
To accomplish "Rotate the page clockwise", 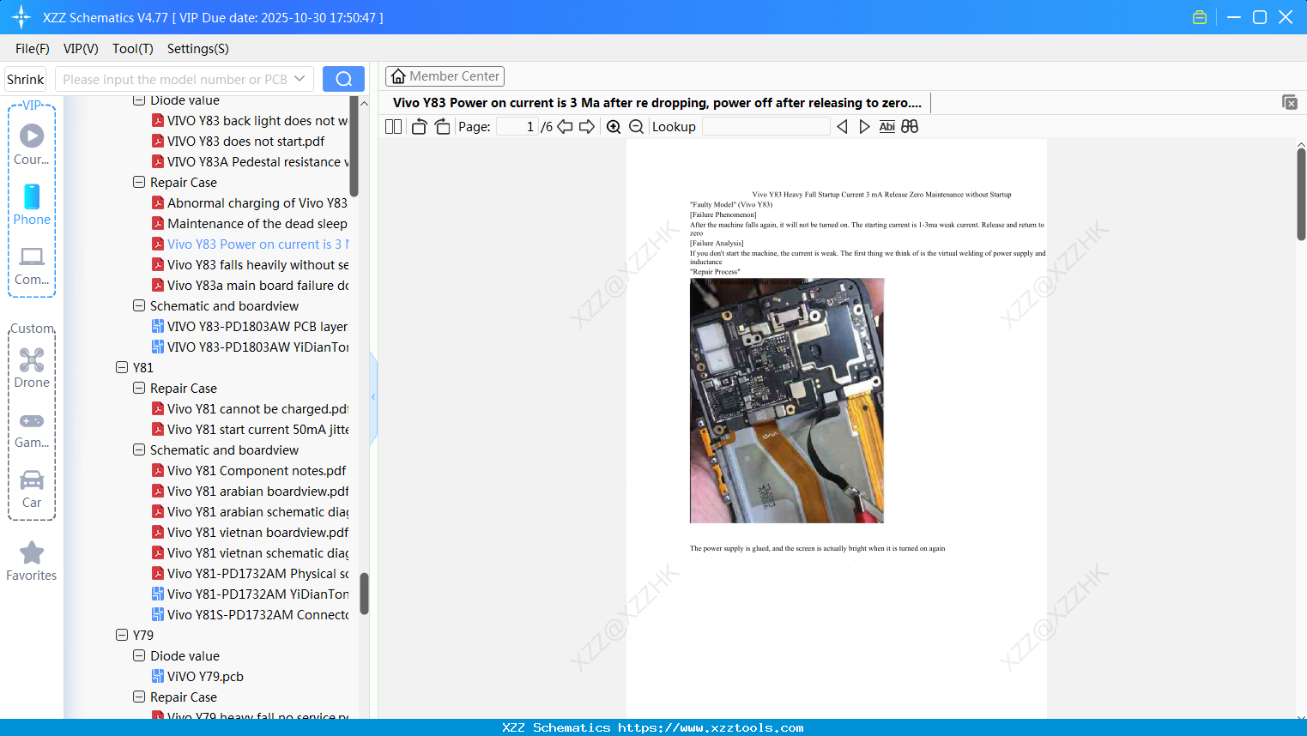I will (x=442, y=127).
